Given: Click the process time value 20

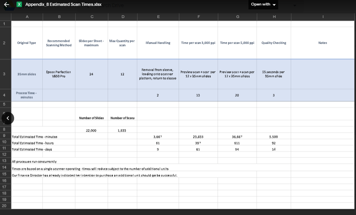Looking at the screenshot, I should (x=237, y=95).
